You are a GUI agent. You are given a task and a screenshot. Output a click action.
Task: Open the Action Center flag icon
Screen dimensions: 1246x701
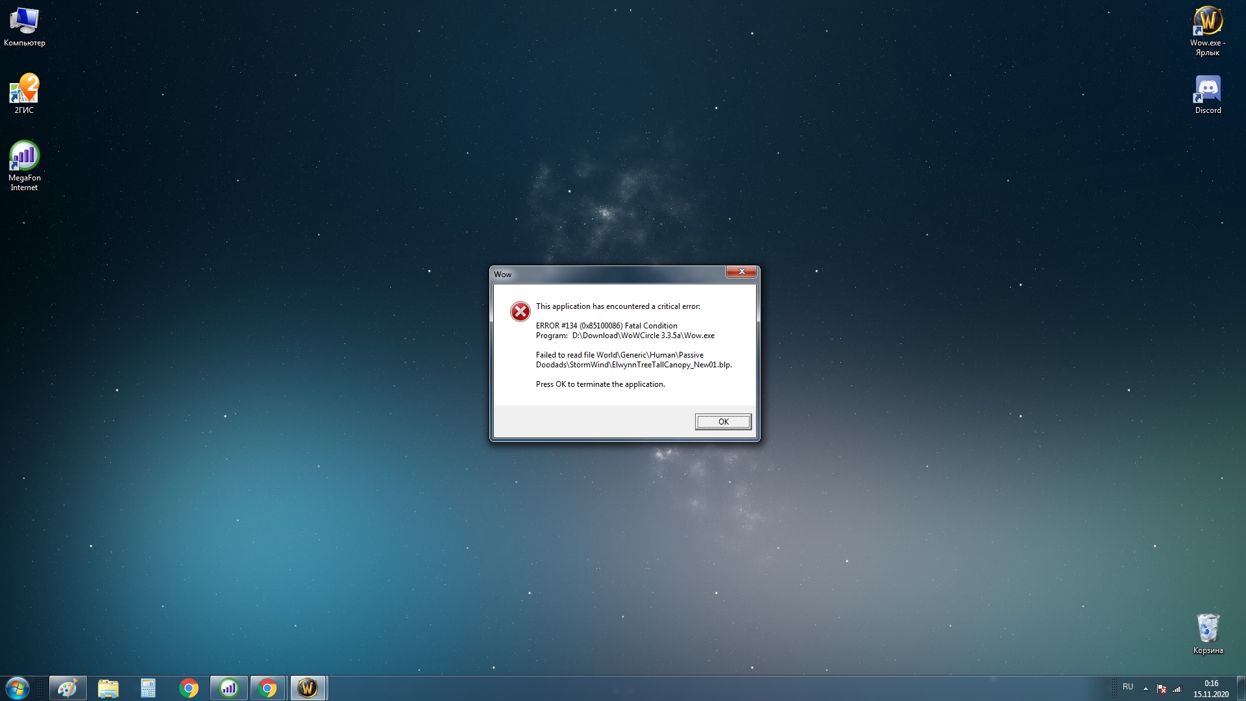tap(1162, 689)
